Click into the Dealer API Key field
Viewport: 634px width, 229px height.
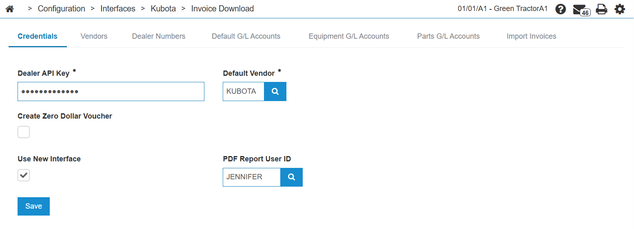tap(111, 92)
